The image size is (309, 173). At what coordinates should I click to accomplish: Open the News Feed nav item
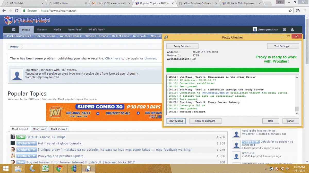click(75, 29)
